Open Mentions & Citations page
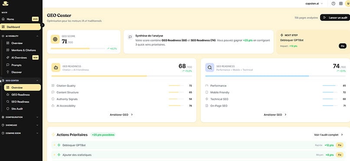Image resolution: width=350 pixels, height=161 pixels. click(x=22, y=50)
